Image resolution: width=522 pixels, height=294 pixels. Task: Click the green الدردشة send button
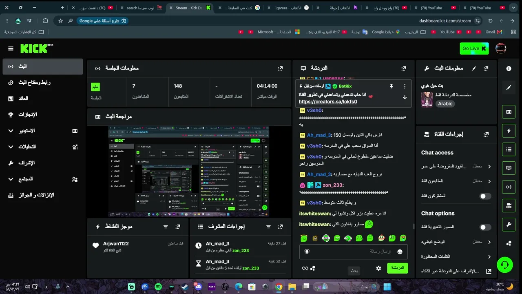(398, 268)
